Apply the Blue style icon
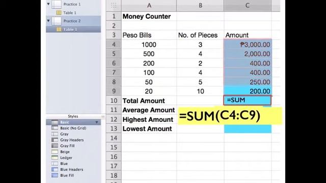Image resolution: width=326 pixels, height=183 pixels. click(x=55, y=164)
